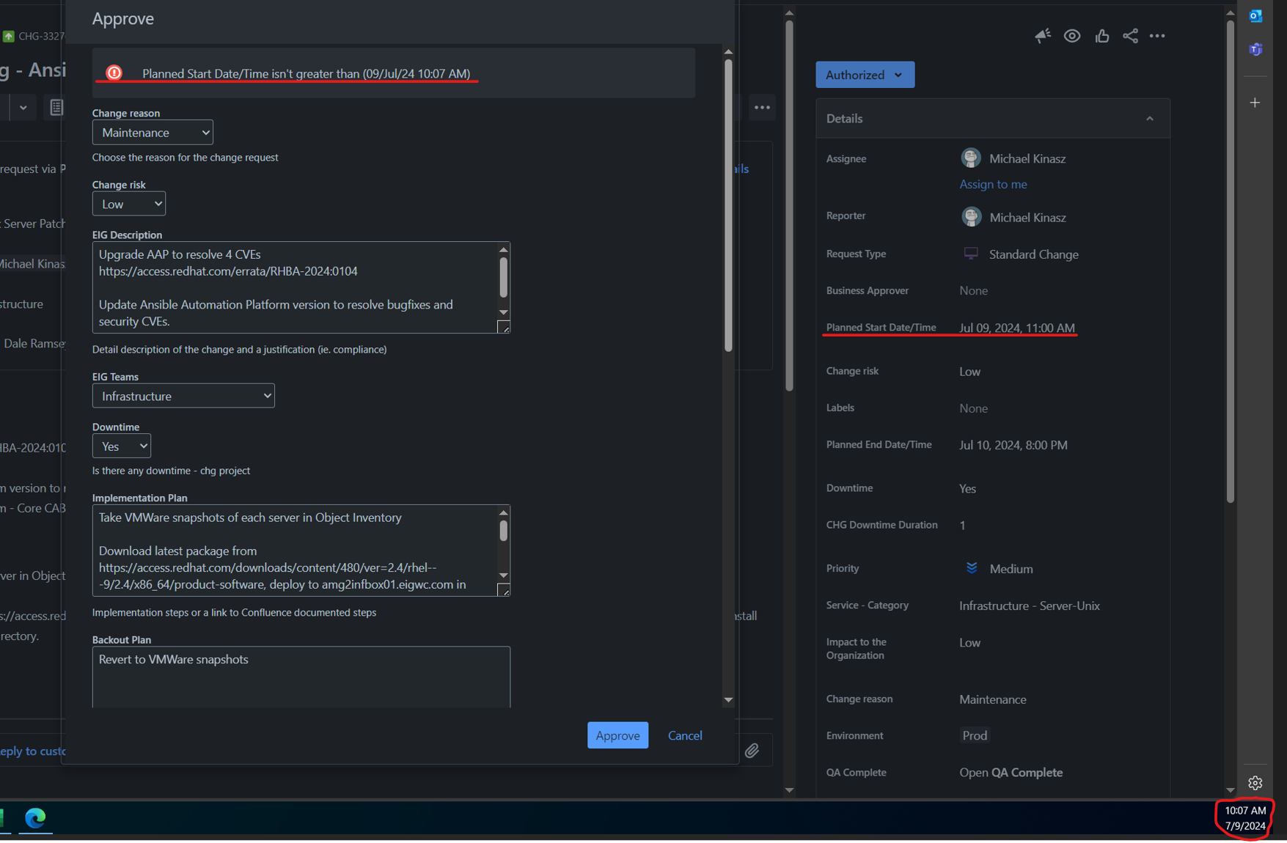Click the document icon in background toolbar
1287x843 pixels.
click(x=56, y=108)
